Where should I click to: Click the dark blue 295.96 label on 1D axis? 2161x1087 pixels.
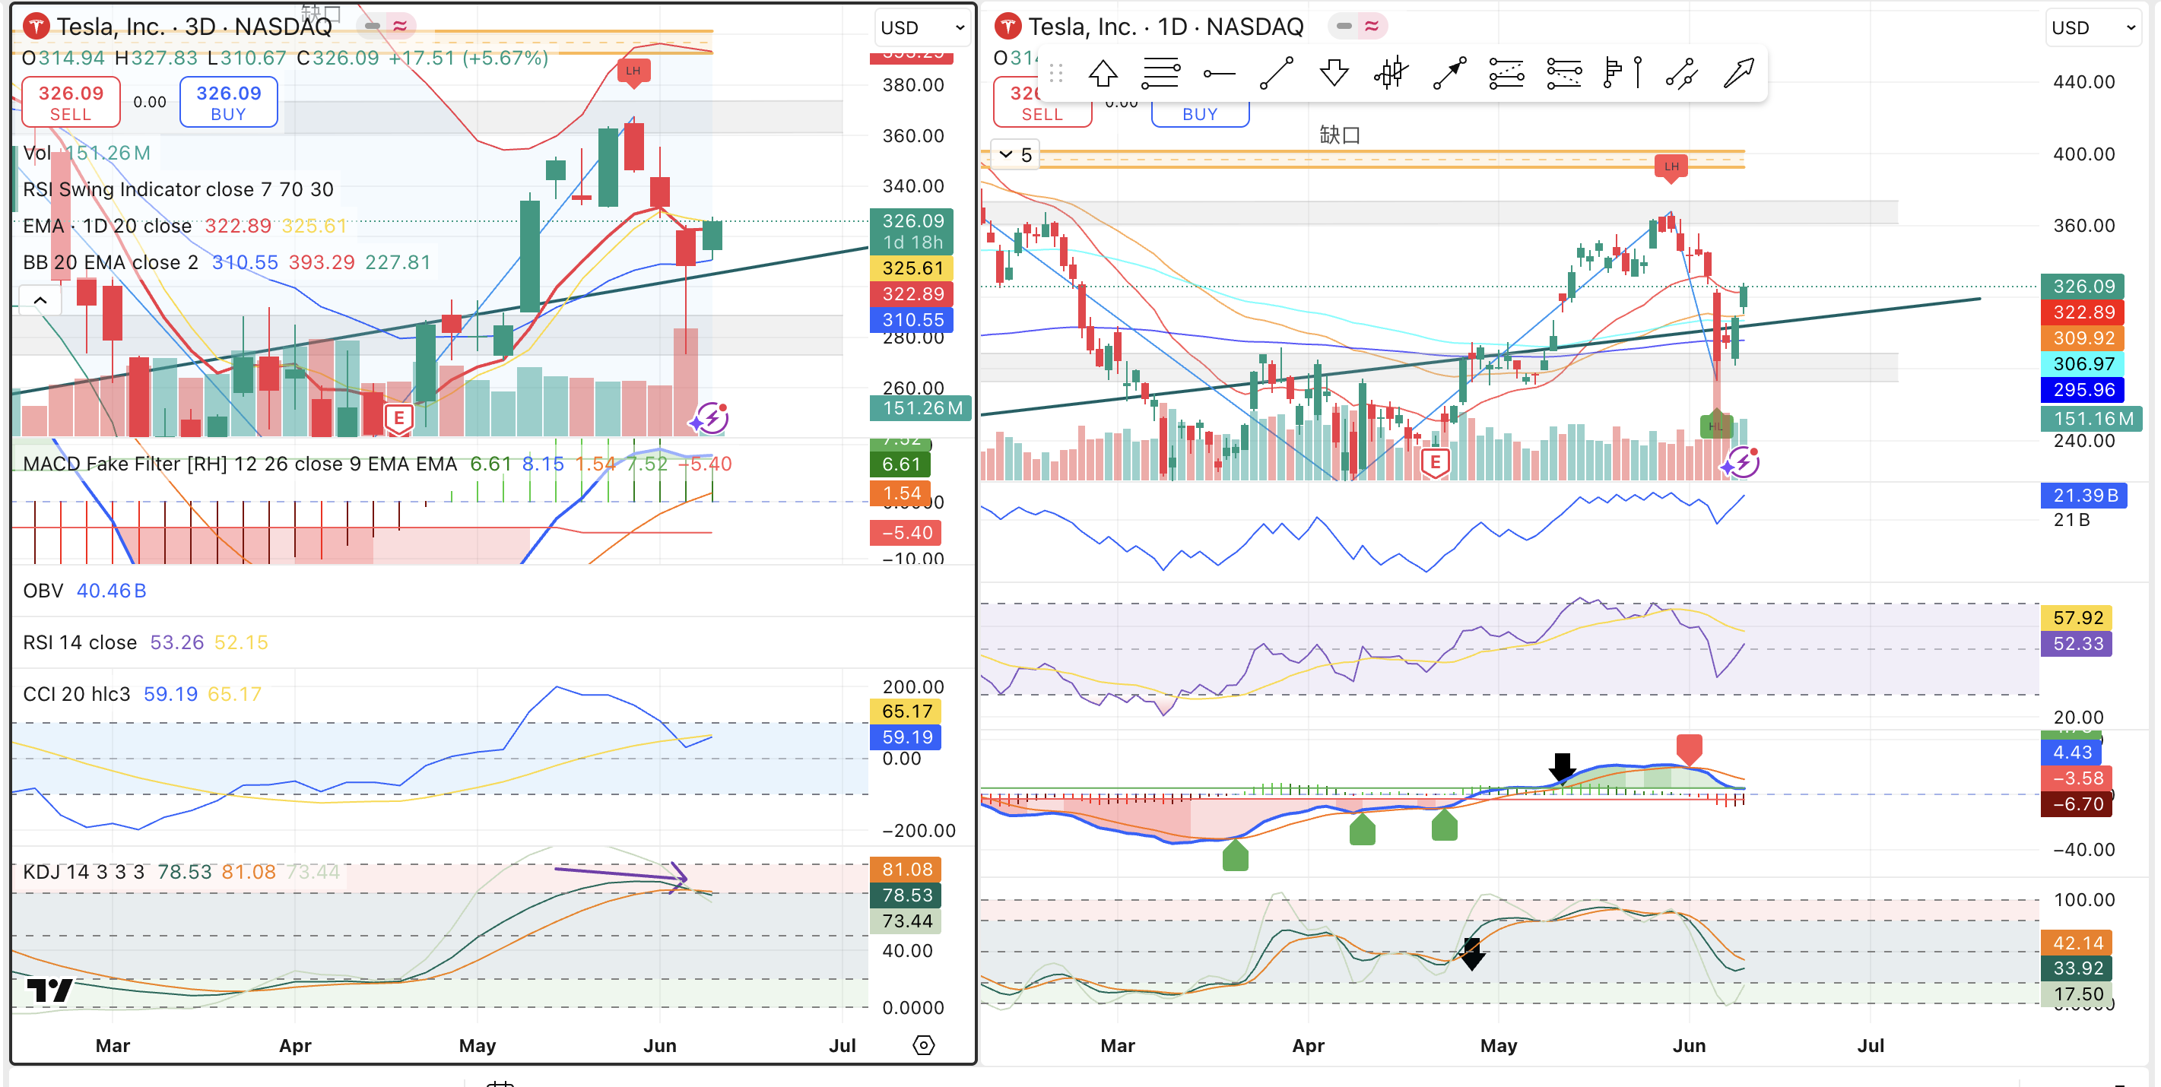pyautogui.click(x=2083, y=390)
